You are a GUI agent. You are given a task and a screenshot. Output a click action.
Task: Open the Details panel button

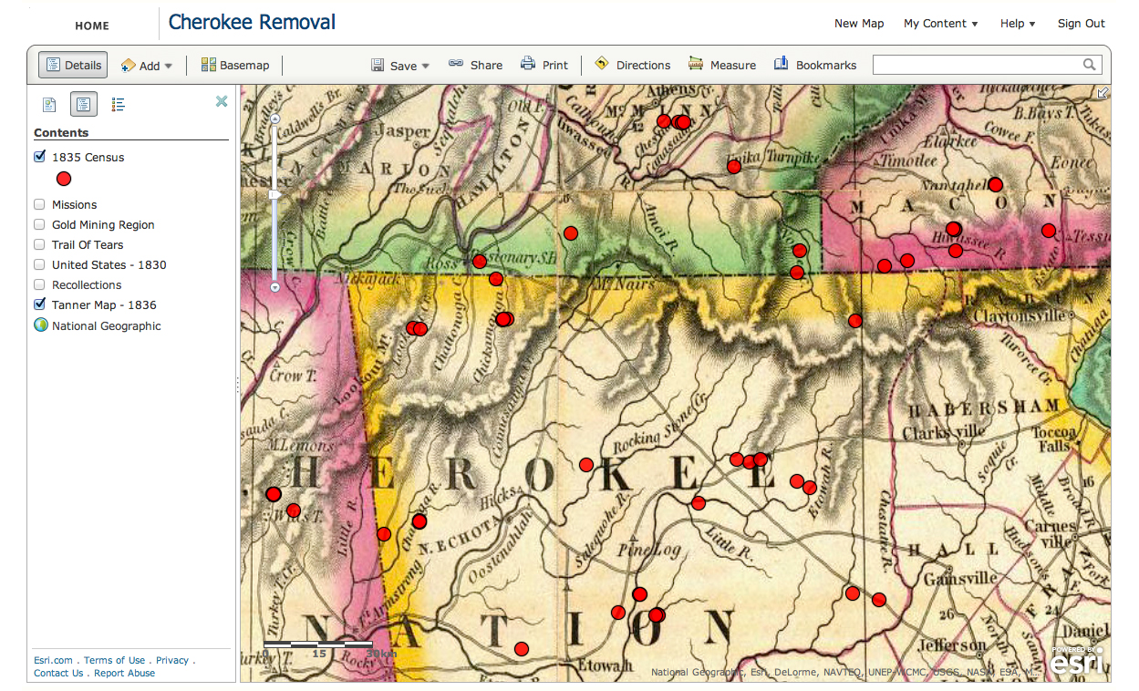pos(73,65)
